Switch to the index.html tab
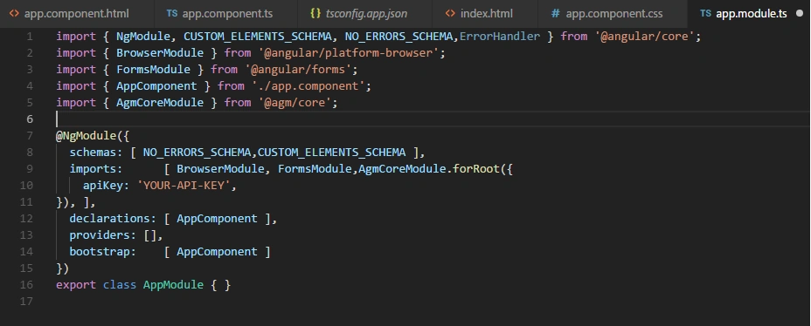Viewport: 811px width, 326px height. (485, 13)
